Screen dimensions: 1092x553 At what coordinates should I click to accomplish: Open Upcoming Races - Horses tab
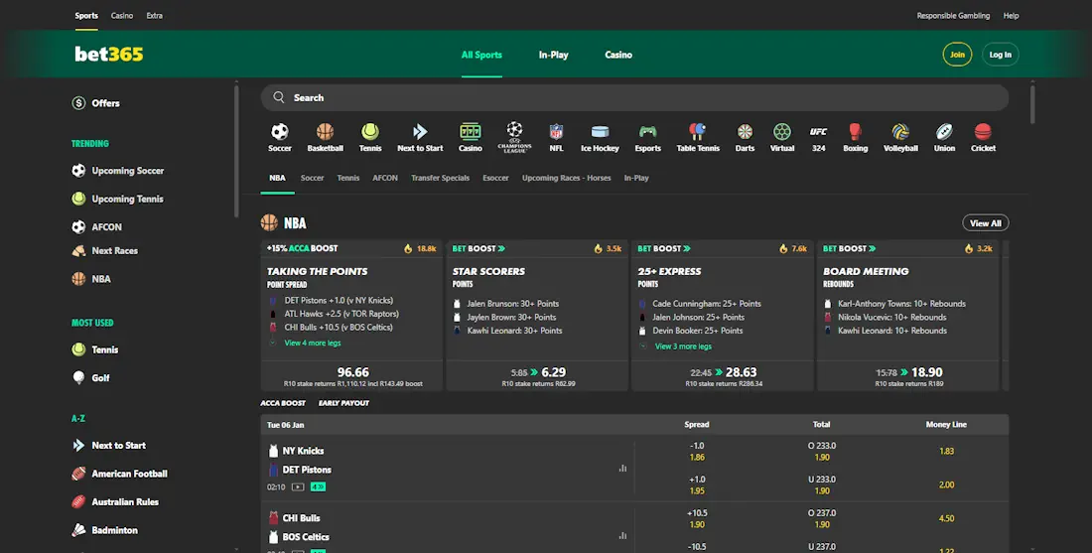(566, 178)
